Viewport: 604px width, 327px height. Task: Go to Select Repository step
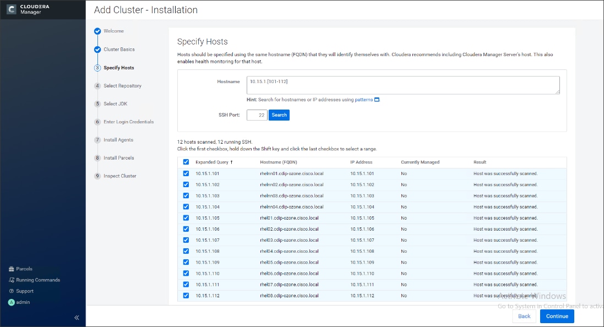pos(122,86)
